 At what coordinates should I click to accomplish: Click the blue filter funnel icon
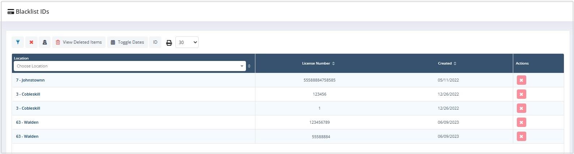18,42
